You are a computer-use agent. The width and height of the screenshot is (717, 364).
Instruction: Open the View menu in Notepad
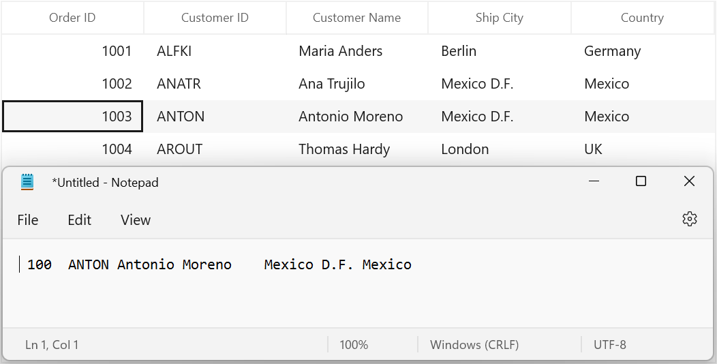pos(136,220)
